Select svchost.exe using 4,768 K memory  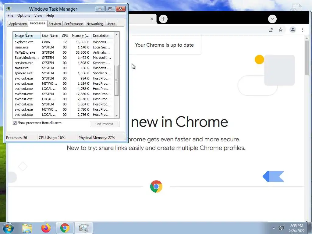[63, 89]
